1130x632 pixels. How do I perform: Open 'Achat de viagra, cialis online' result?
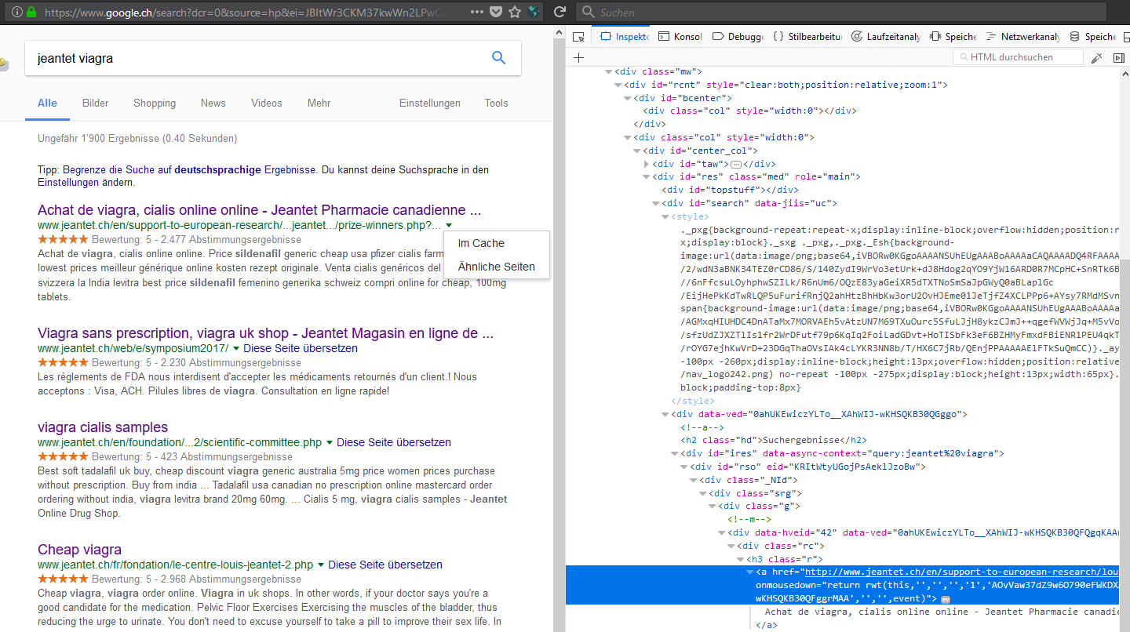[259, 210]
